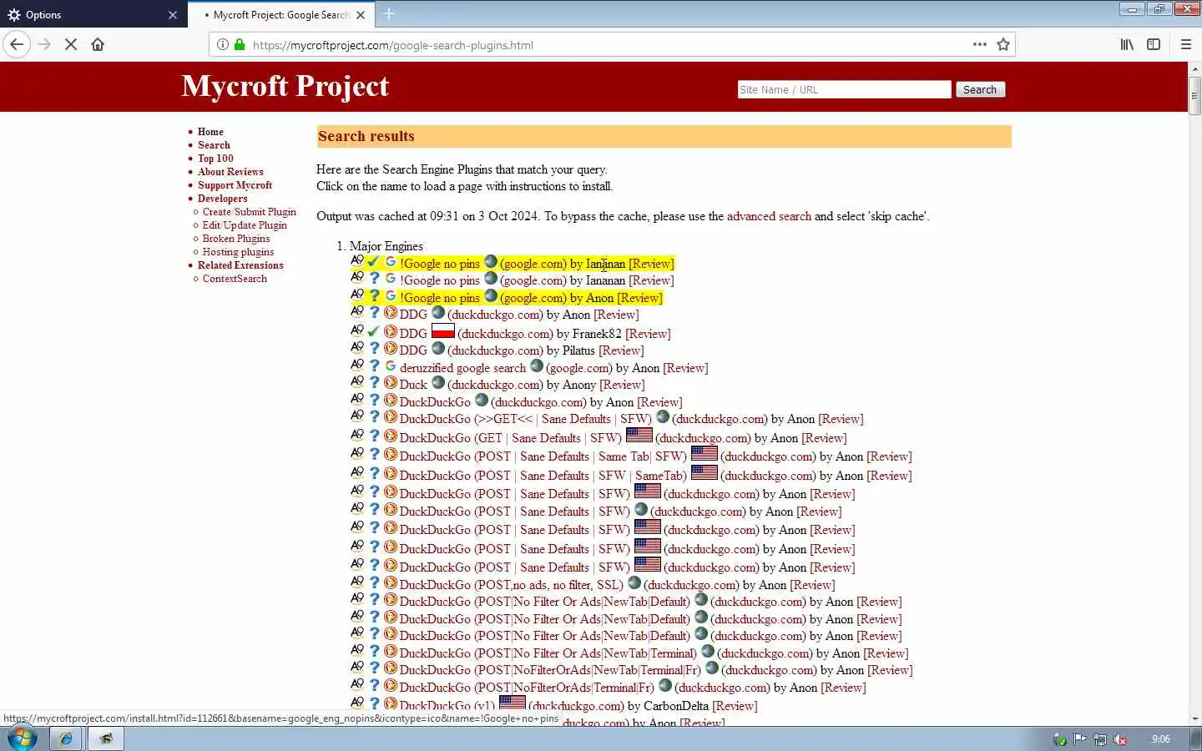Open the browser home page icon
Screen dimensions: 1202x751
click(x=98, y=44)
